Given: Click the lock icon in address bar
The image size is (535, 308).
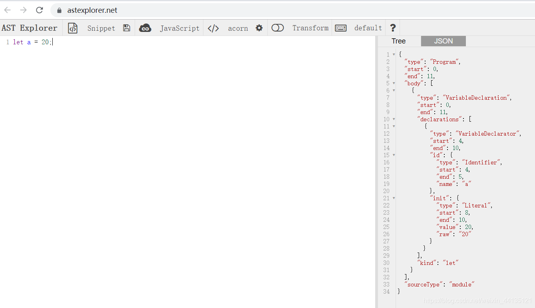Looking at the screenshot, I should pyautogui.click(x=60, y=10).
